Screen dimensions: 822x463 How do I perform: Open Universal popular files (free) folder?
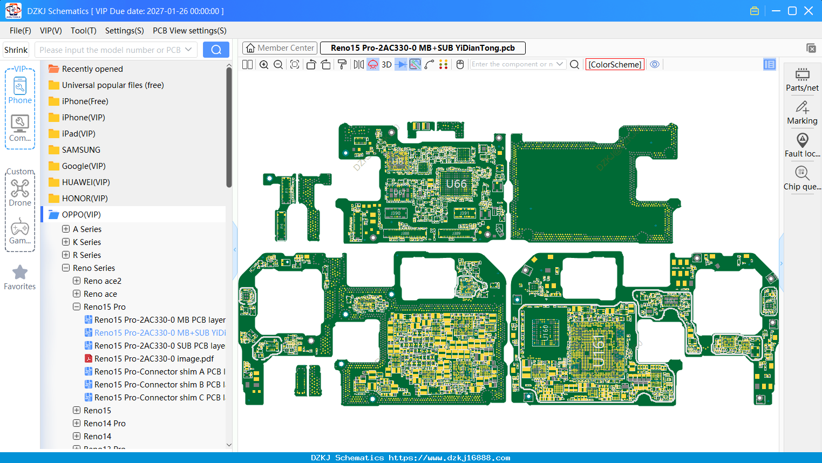tap(113, 85)
